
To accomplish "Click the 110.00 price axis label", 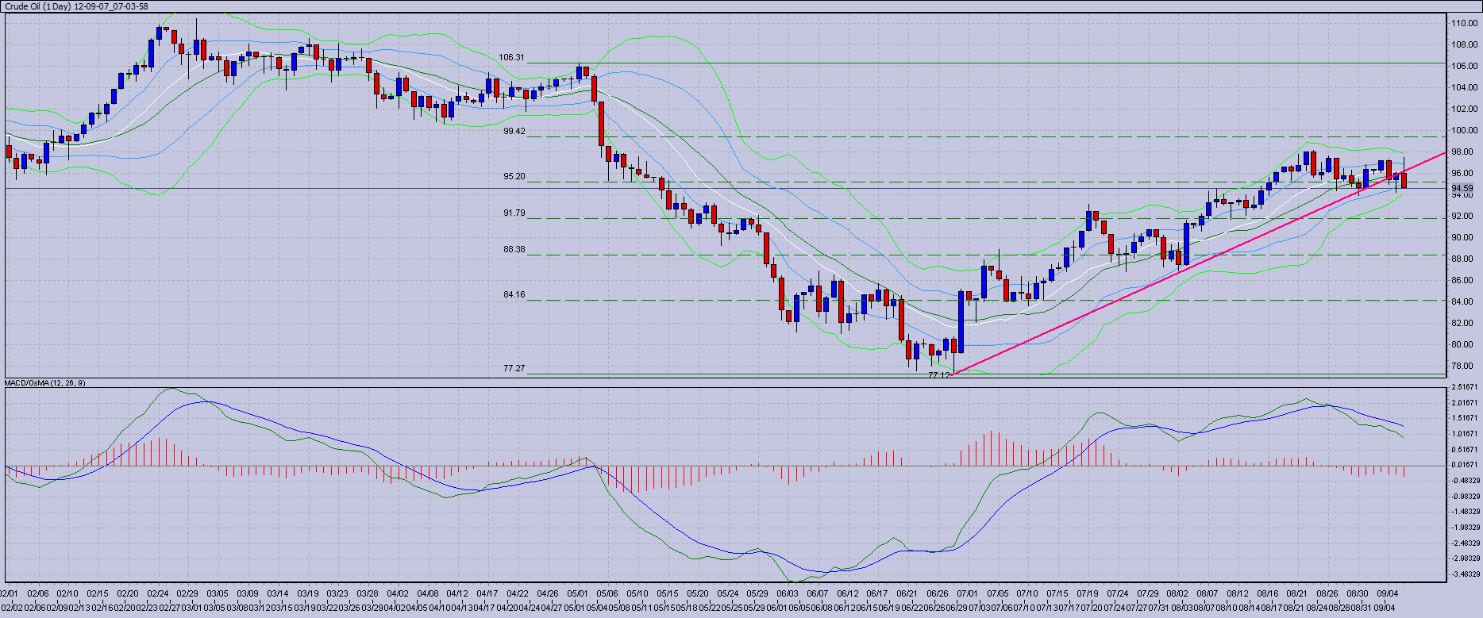I will coord(1465,24).
